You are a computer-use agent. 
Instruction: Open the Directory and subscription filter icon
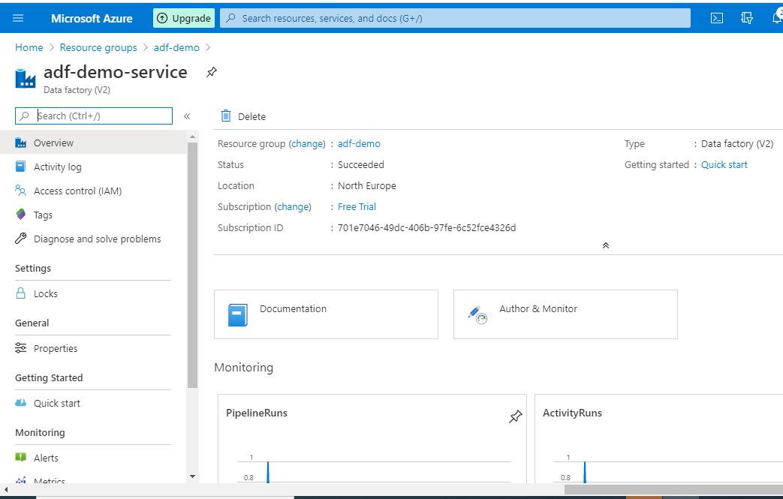coord(747,18)
